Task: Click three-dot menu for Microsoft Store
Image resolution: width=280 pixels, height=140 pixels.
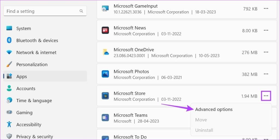Action: 266,96
